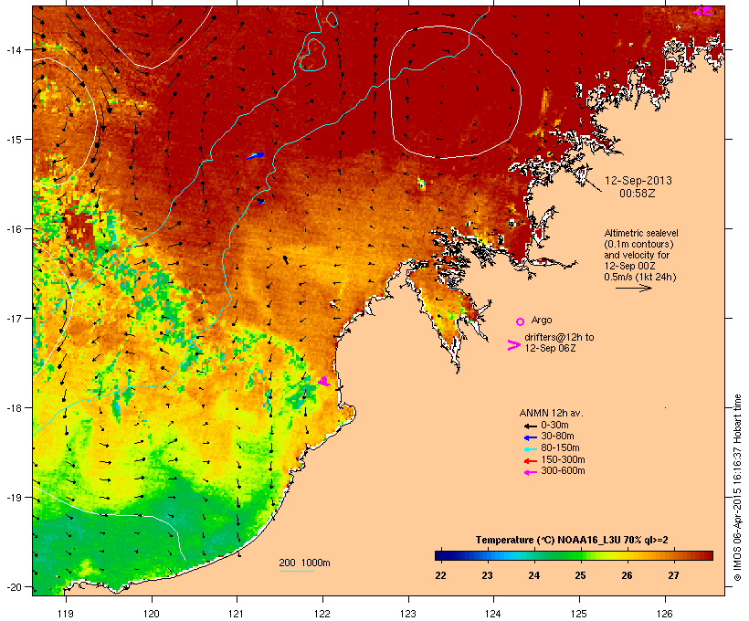Click the 0.5m/s velocity scale arrow
The width and height of the screenshot is (749, 621).
tap(633, 288)
